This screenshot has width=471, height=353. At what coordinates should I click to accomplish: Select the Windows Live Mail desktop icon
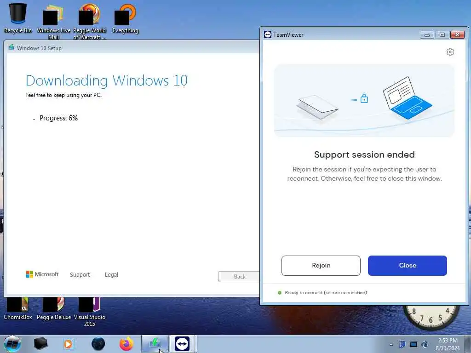[53, 22]
